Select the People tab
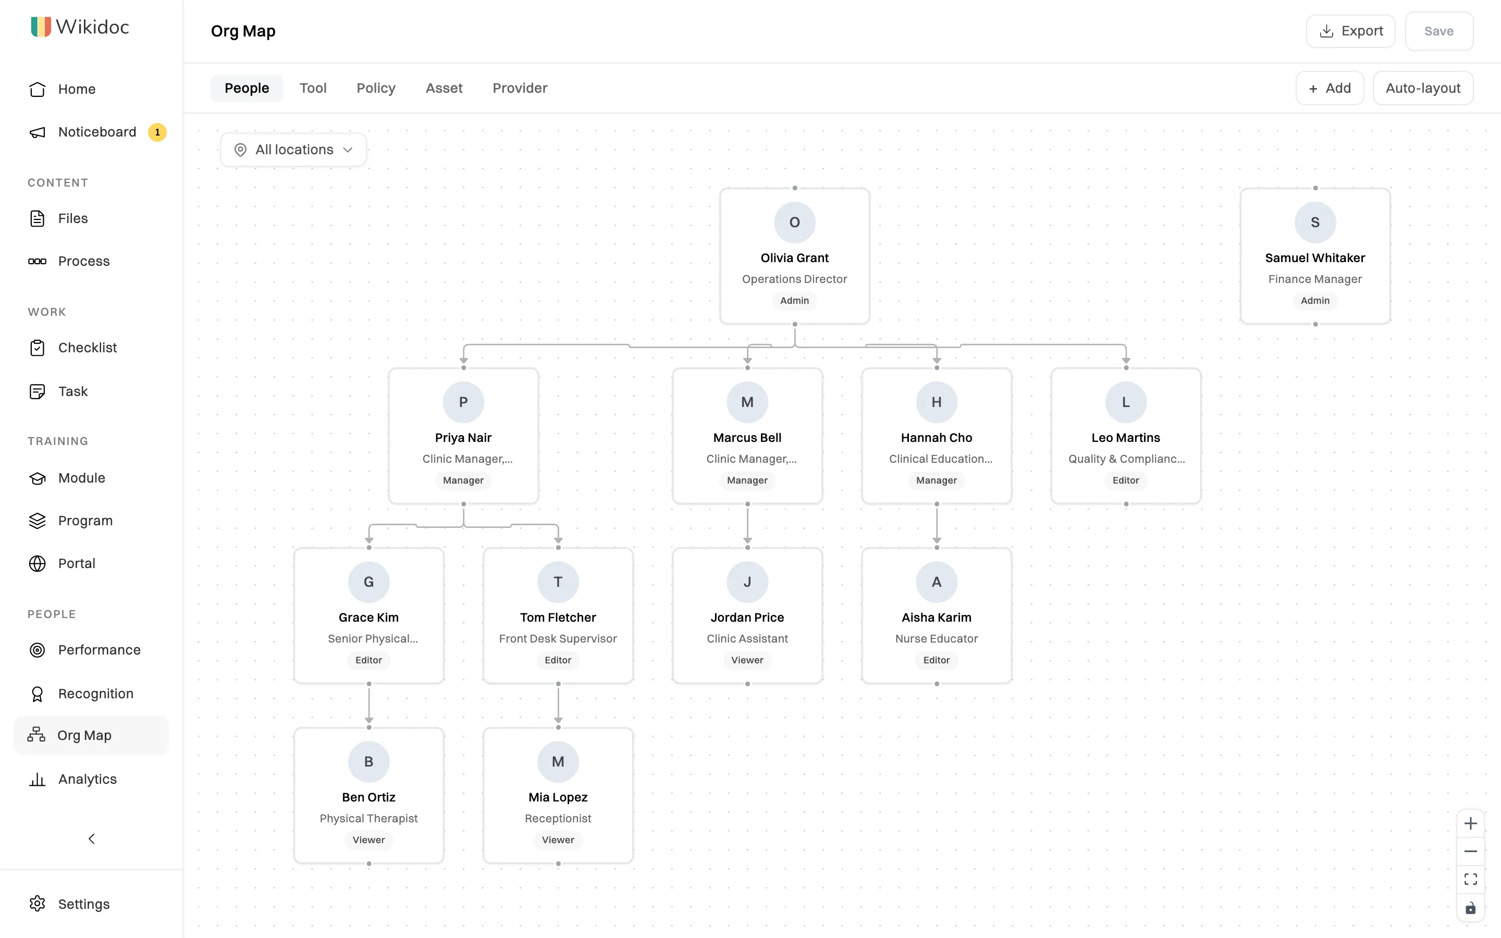This screenshot has height=938, width=1501. pos(247,88)
